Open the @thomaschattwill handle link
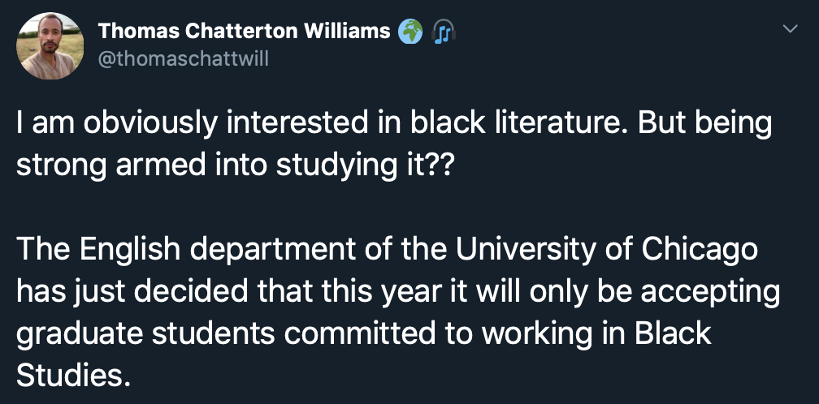The height and width of the screenshot is (404, 819). pos(184,59)
